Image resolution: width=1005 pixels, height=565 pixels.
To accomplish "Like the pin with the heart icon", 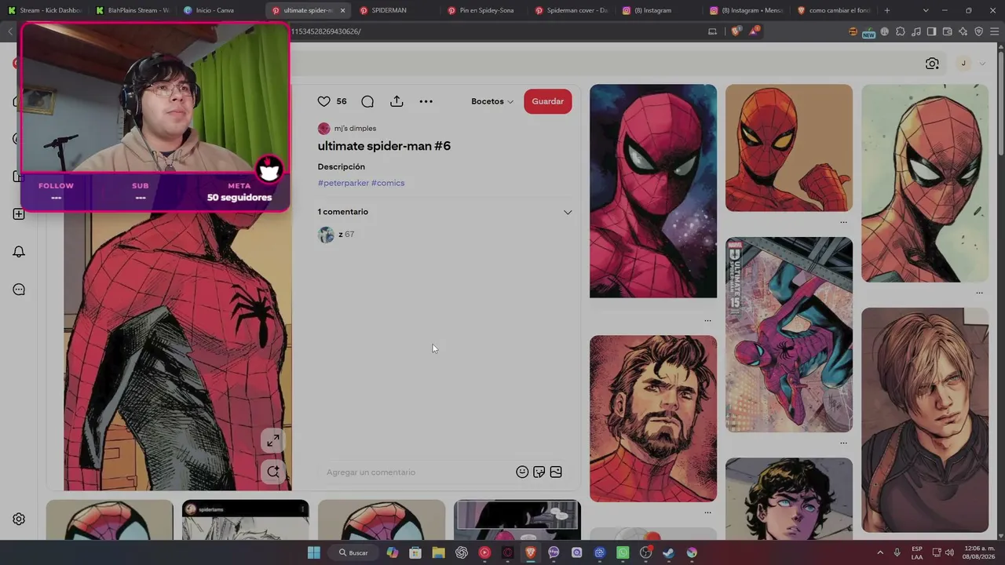I will [323, 101].
